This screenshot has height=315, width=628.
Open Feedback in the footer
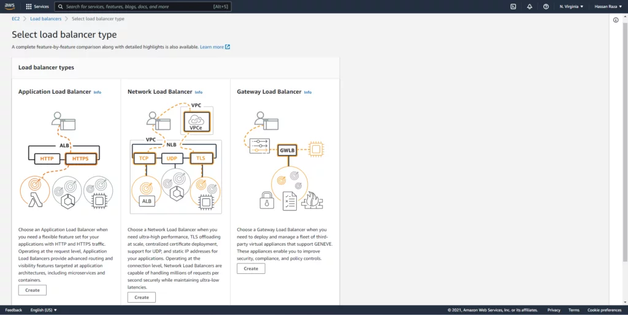(x=13, y=310)
